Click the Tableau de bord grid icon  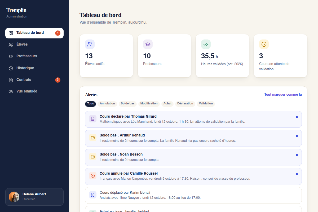pos(11,33)
